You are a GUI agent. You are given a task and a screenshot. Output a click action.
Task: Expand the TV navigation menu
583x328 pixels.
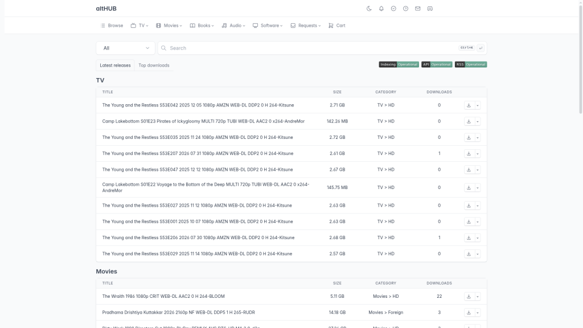[x=139, y=26]
